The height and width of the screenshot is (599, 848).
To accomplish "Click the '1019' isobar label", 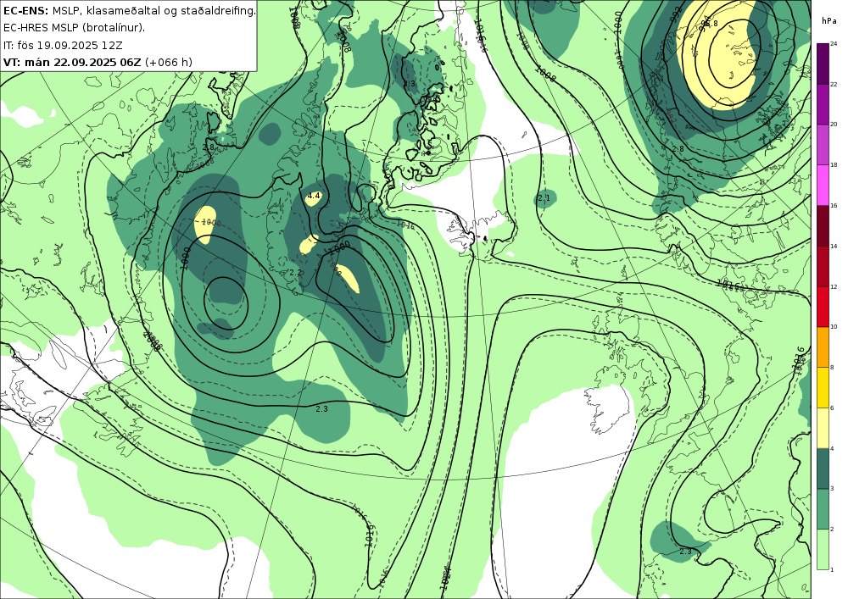I will click(x=371, y=535).
